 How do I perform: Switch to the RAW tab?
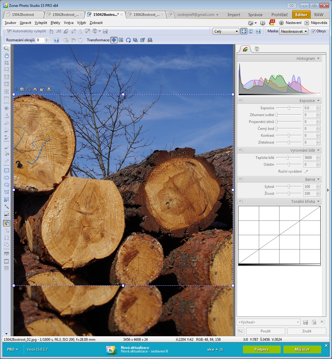click(x=319, y=14)
